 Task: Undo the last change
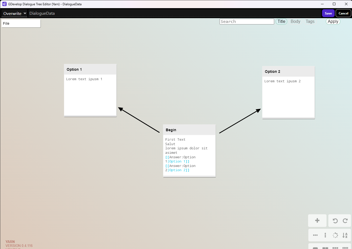click(x=335, y=221)
